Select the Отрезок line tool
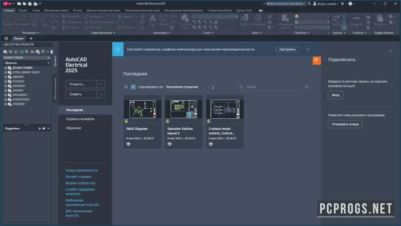 pyautogui.click(x=7, y=20)
